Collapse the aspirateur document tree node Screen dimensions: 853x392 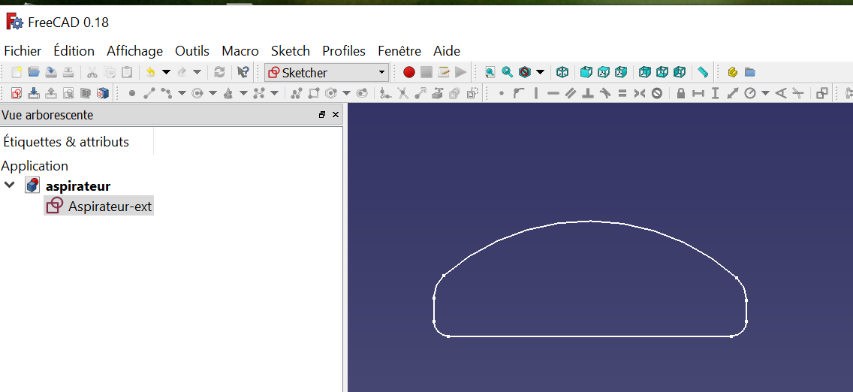pos(9,185)
